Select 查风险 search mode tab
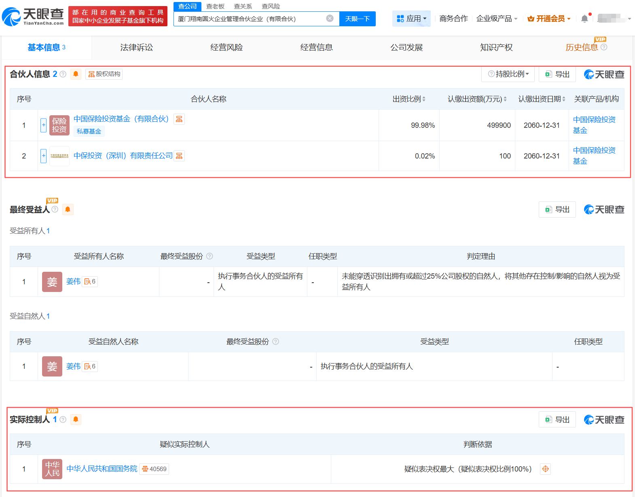 point(271,6)
